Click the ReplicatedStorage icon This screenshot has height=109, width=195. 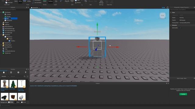(3, 28)
